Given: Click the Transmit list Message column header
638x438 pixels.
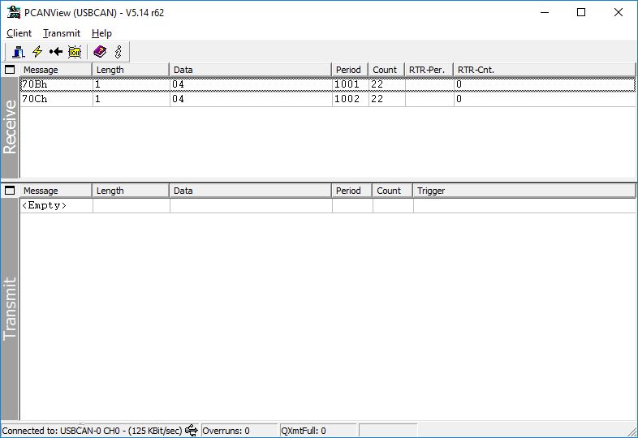Looking at the screenshot, I should (56, 191).
